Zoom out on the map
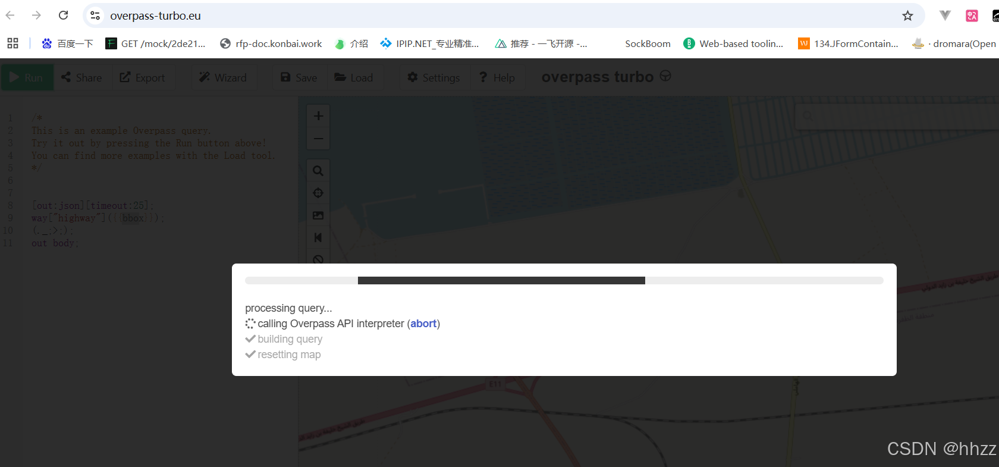999x467 pixels. (x=318, y=139)
